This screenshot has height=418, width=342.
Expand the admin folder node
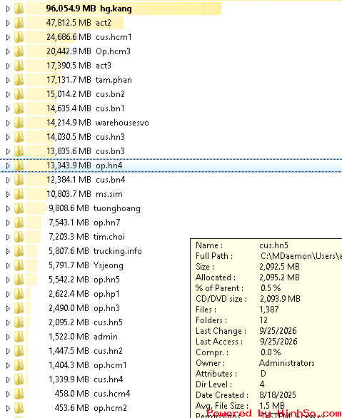(x=8, y=337)
